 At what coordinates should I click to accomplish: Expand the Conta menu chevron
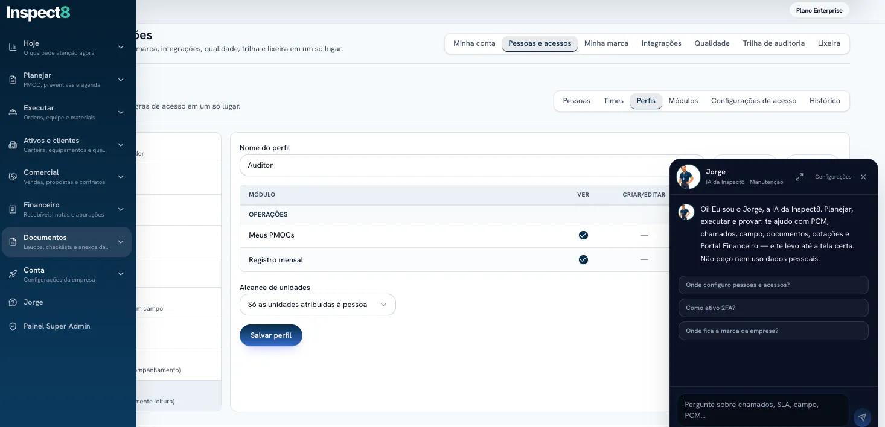coord(121,274)
